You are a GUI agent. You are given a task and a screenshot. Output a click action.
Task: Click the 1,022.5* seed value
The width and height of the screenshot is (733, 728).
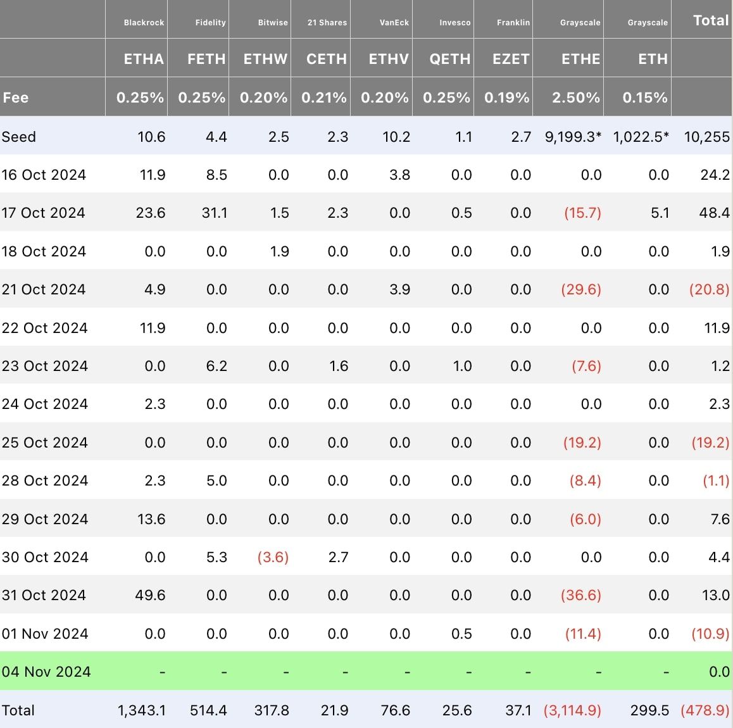[x=641, y=137]
